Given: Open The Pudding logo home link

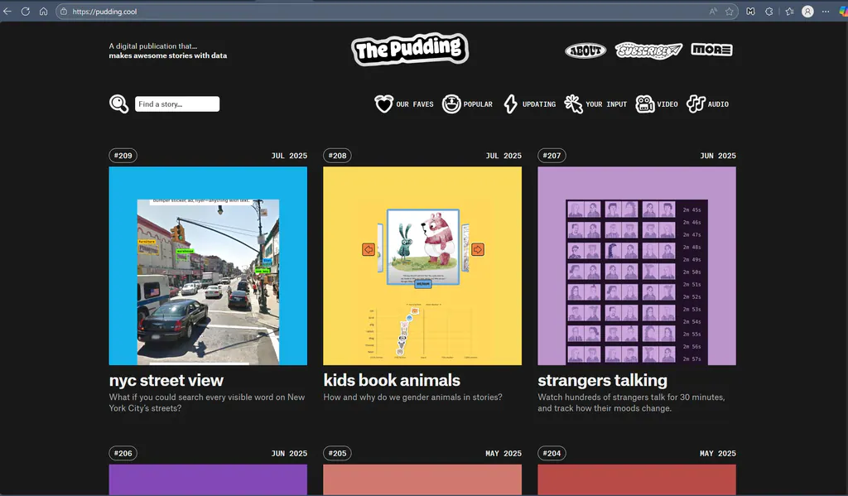Looking at the screenshot, I should click(x=409, y=50).
